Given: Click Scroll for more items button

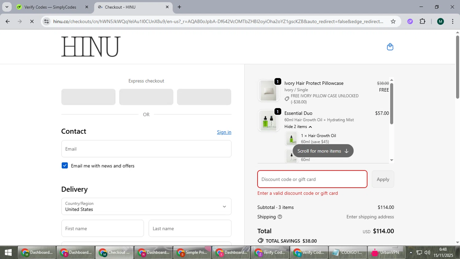Looking at the screenshot, I should click(323, 151).
